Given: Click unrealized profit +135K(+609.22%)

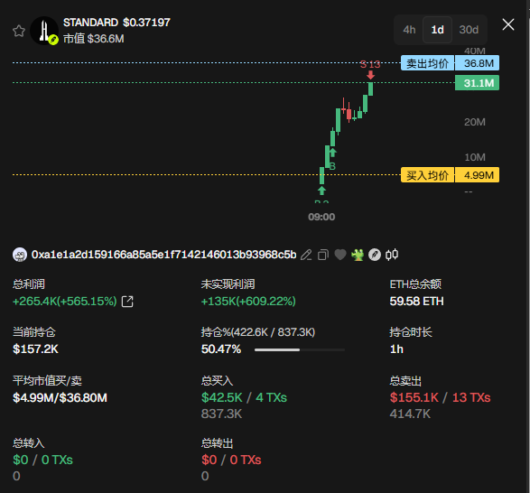Looking at the screenshot, I should [x=248, y=302].
